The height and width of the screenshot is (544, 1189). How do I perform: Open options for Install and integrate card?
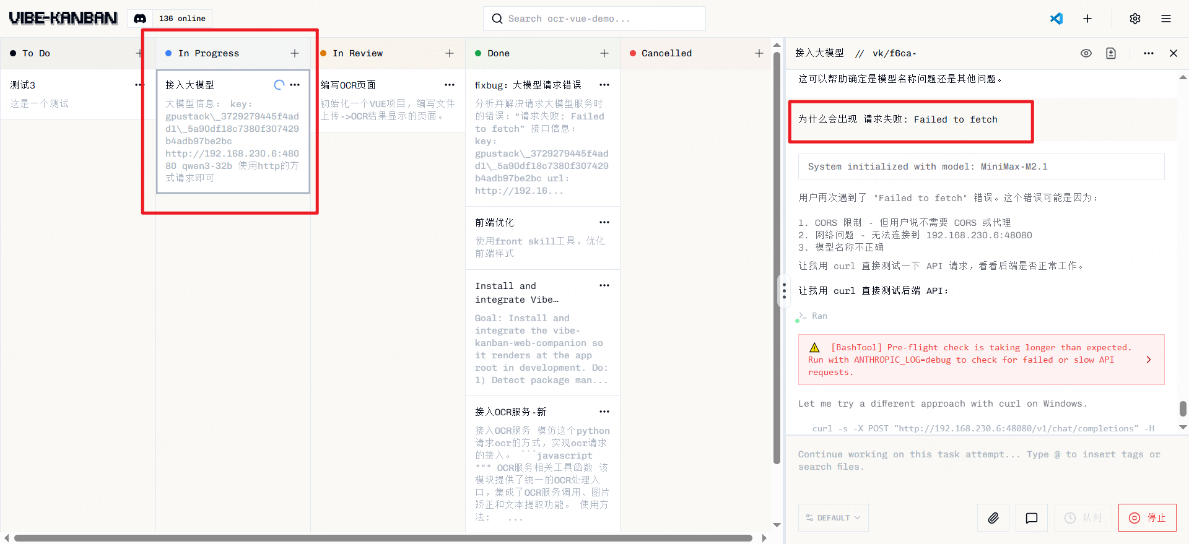(x=604, y=285)
